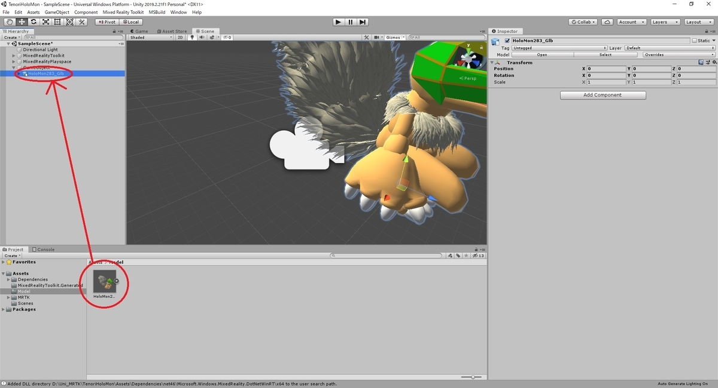
Task: Toggle scene lighting with the bulb icon
Action: click(192, 38)
